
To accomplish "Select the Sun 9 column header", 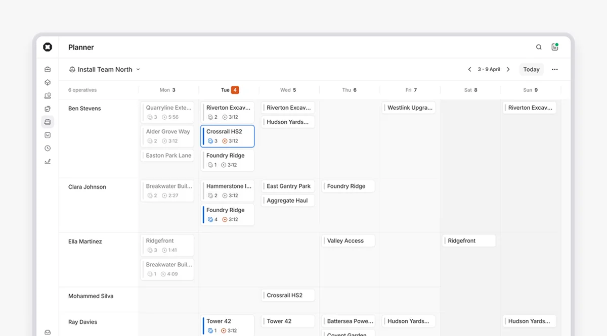I will click(531, 90).
